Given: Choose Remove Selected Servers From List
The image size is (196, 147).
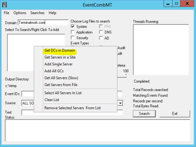Looking at the screenshot, I should tap(72, 108).
